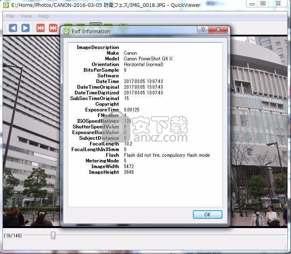The width and height of the screenshot is (291, 254).
Task: Select the Make value Canon
Action: click(130, 53)
